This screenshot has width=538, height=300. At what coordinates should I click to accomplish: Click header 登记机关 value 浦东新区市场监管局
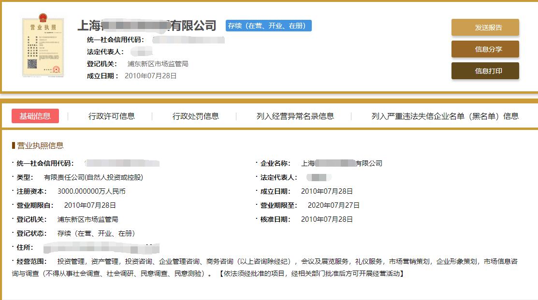coord(158,64)
